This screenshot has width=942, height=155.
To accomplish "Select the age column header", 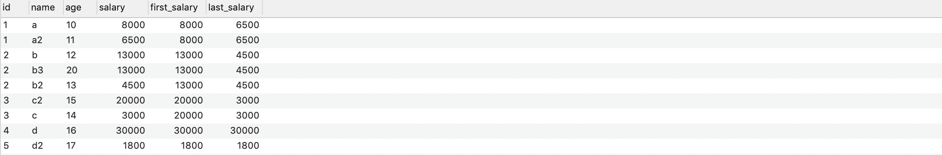I will (x=80, y=8).
